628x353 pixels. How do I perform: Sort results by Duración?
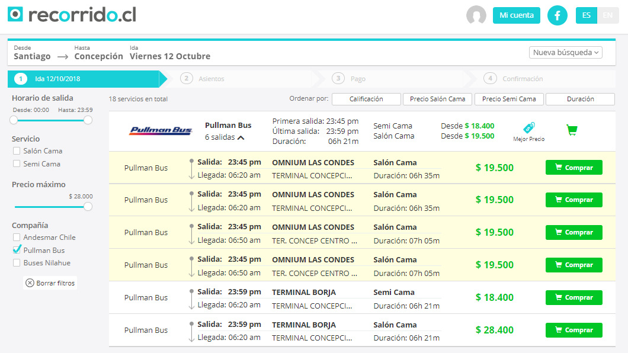(x=581, y=99)
